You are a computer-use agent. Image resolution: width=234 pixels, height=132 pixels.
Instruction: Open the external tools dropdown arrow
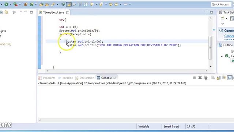tap(20, 4)
